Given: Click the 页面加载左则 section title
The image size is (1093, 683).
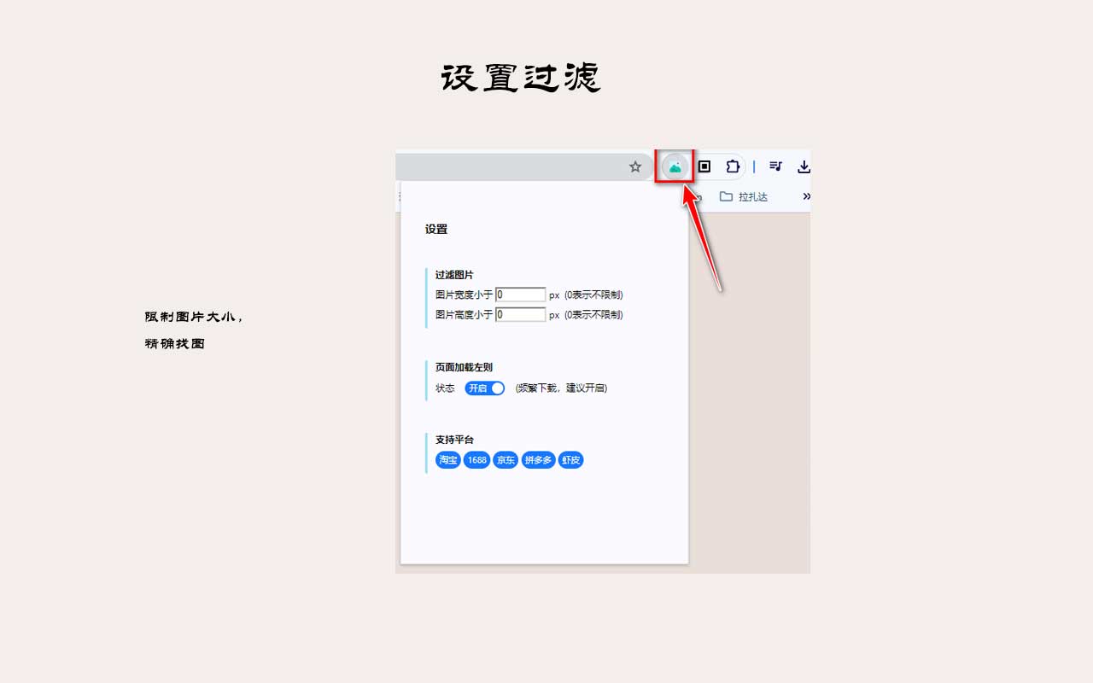Looking at the screenshot, I should tap(464, 367).
